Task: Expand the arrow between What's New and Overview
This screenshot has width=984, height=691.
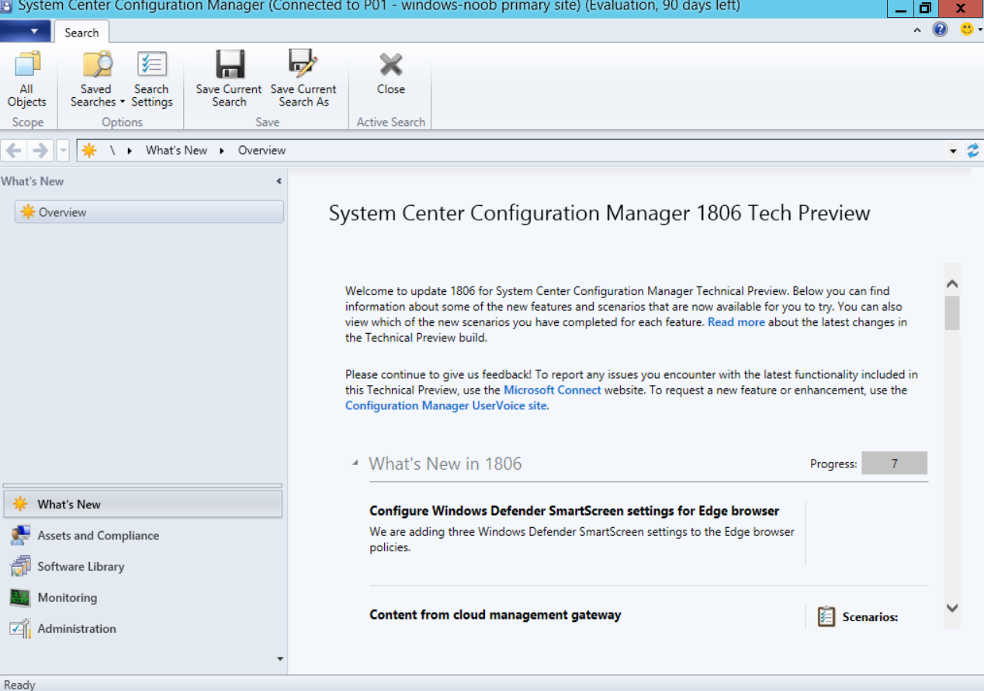Action: (222, 151)
